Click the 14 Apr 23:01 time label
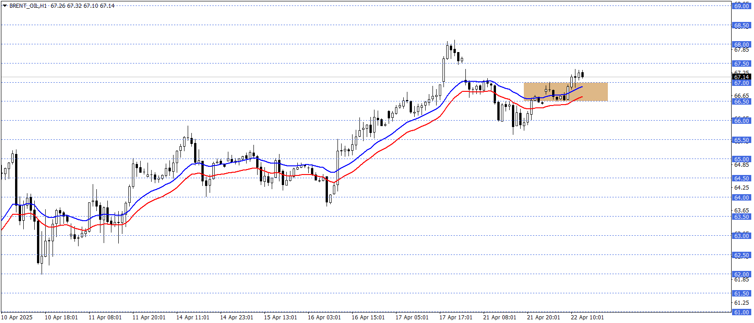Image resolution: width=754 pixels, height=323 pixels. (237, 317)
